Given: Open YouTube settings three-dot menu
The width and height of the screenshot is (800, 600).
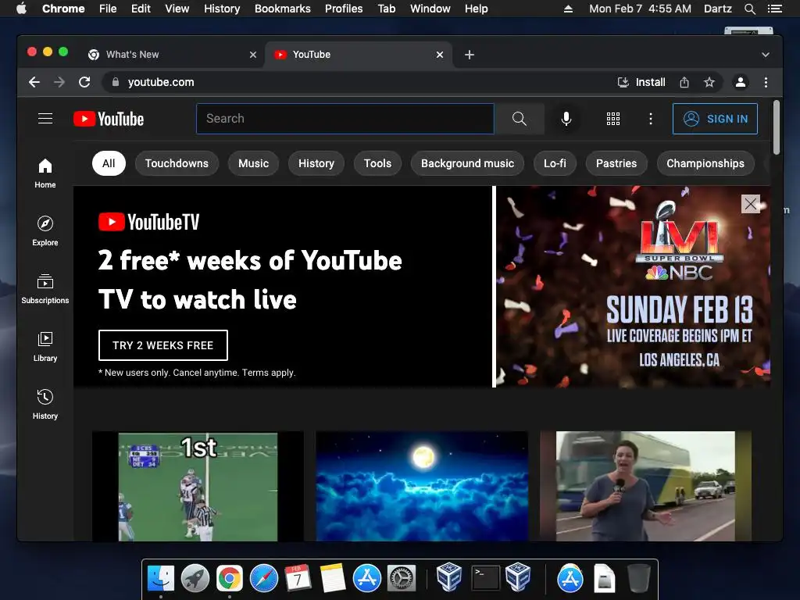Looking at the screenshot, I should point(651,119).
